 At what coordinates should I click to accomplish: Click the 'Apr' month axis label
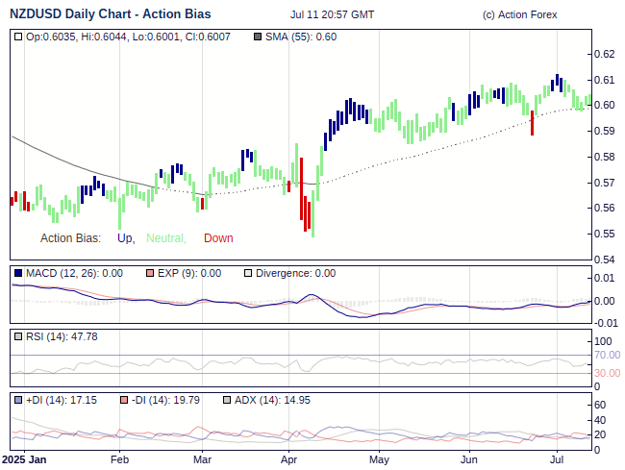pyautogui.click(x=289, y=460)
